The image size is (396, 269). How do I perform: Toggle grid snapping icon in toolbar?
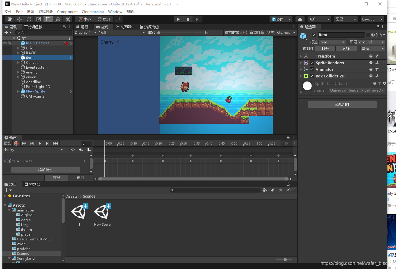118,19
